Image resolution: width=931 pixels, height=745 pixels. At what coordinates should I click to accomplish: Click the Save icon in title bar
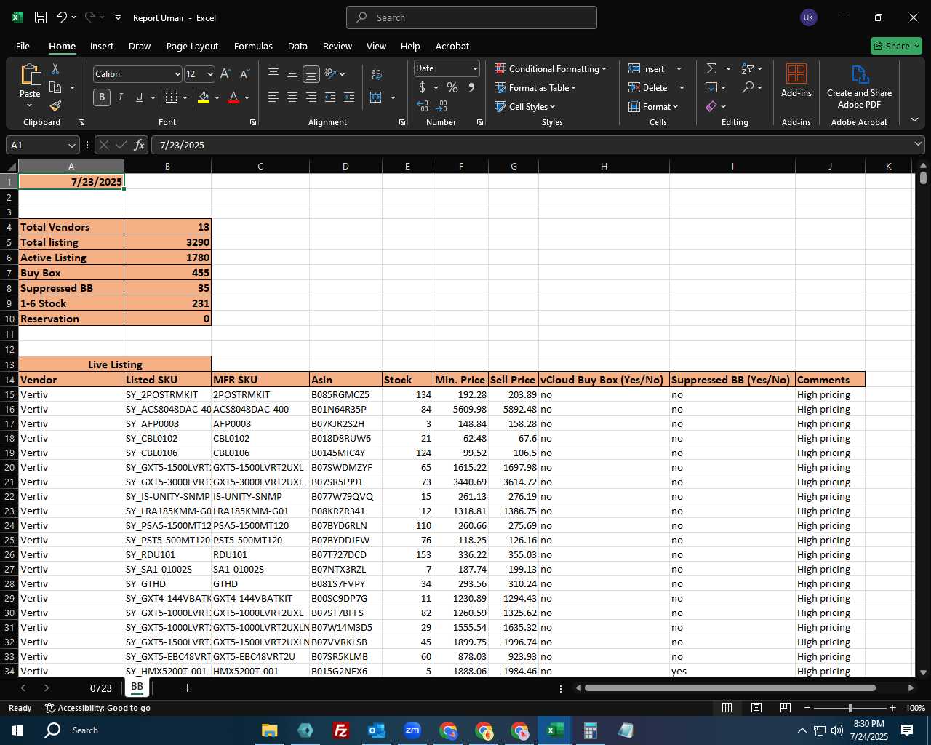pos(41,17)
